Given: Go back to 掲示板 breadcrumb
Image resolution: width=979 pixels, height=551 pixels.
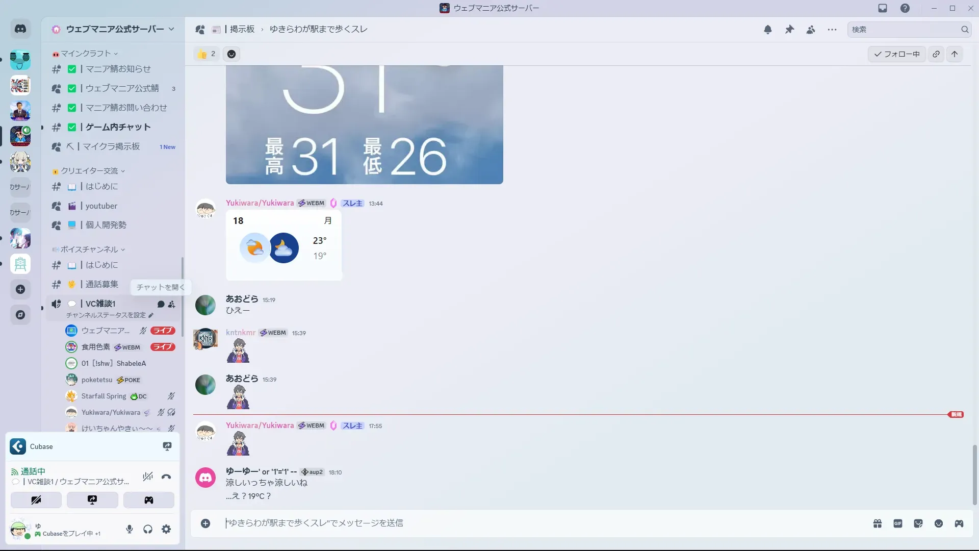Looking at the screenshot, I should (242, 29).
